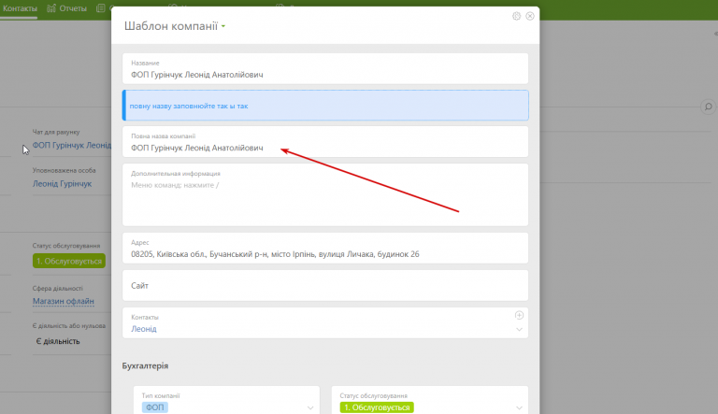Click the search magnifier icon at right
Viewport: 718px width, 414px height.
(x=708, y=107)
